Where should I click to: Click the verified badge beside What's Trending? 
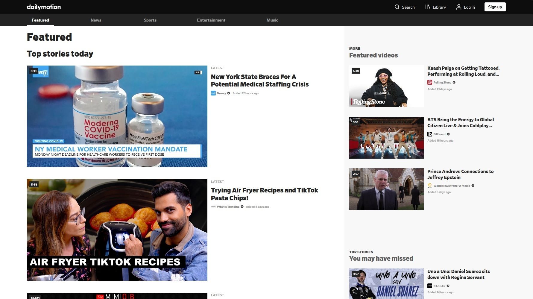[242, 207]
